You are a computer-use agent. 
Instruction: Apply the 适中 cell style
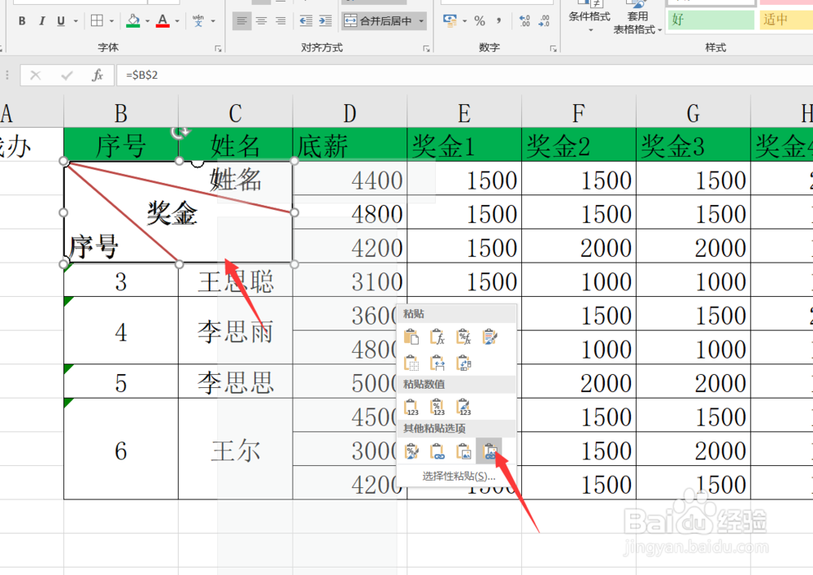coord(786,20)
